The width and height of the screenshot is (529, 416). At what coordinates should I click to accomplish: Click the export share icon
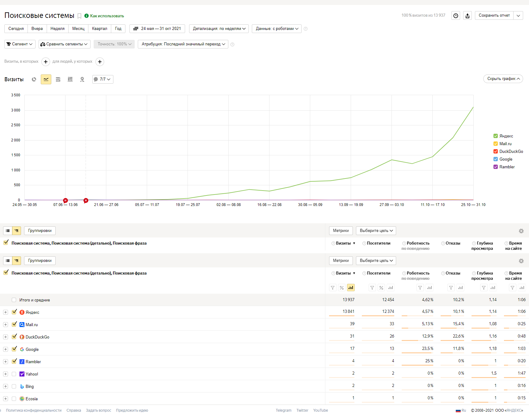[468, 15]
